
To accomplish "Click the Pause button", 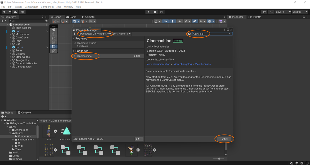I will (x=155, y=12).
